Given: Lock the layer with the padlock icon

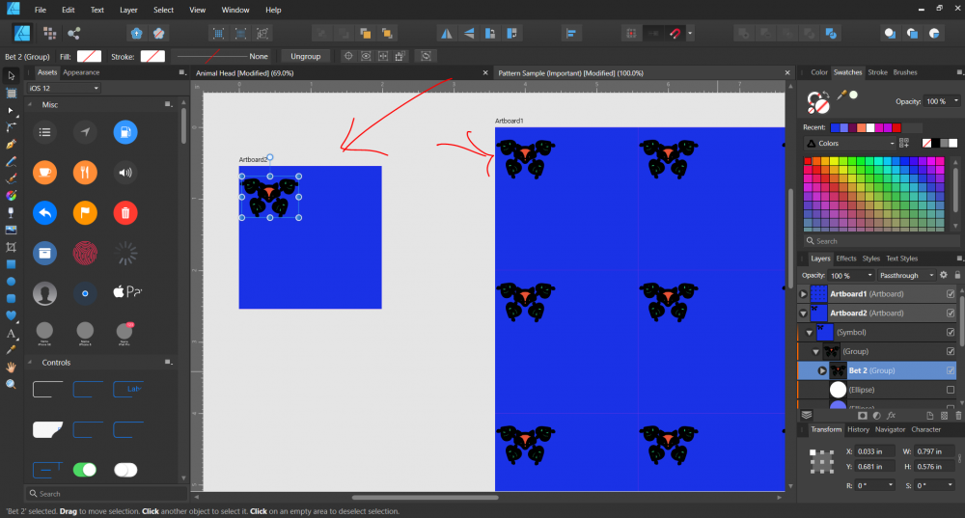Looking at the screenshot, I should (957, 275).
